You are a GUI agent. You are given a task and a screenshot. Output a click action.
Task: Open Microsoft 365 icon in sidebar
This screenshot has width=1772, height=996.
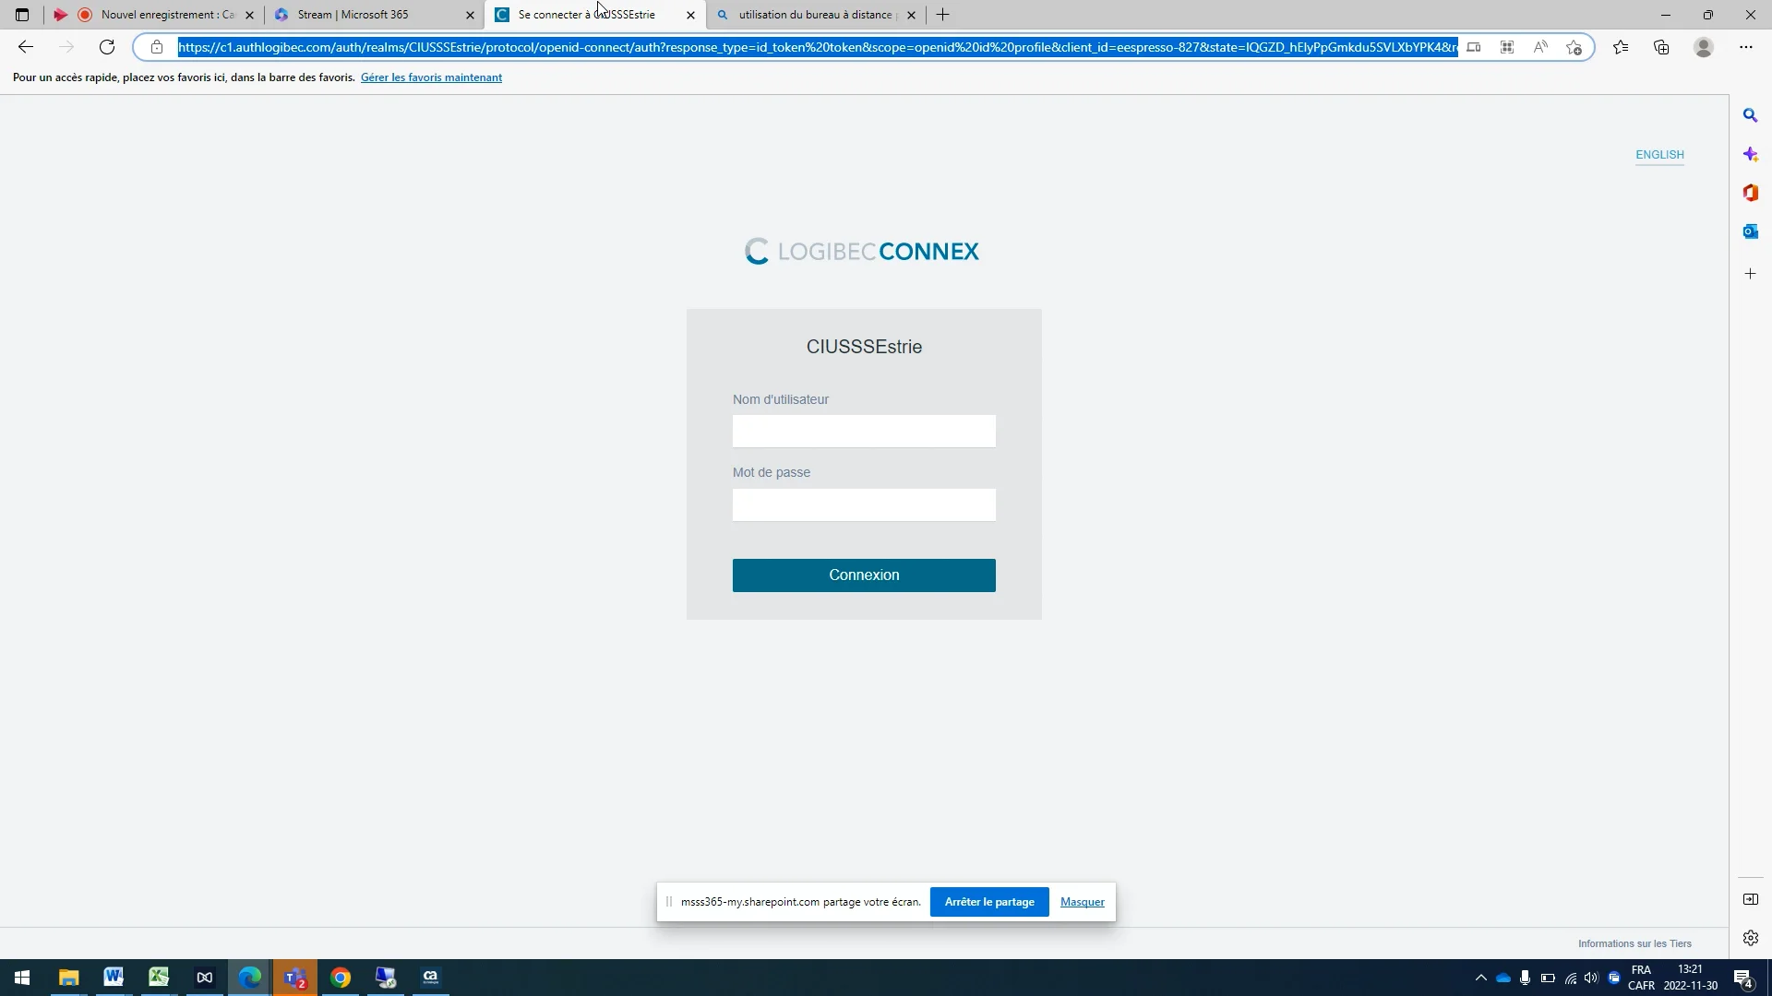[x=1750, y=193]
